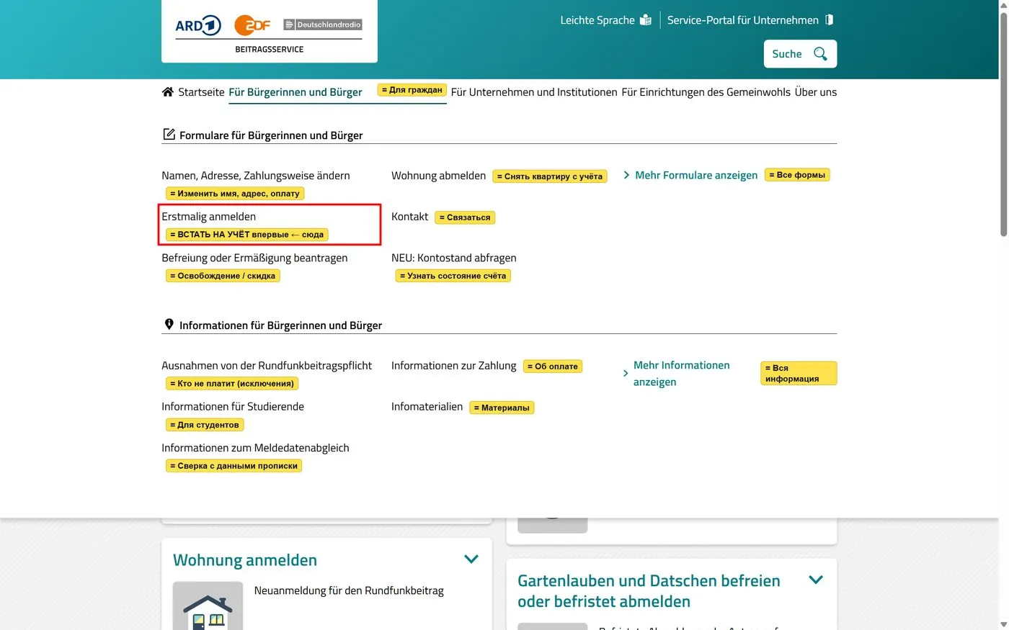Click Mehr Formulare anzeigen link
This screenshot has height=630, width=1009.
click(696, 175)
